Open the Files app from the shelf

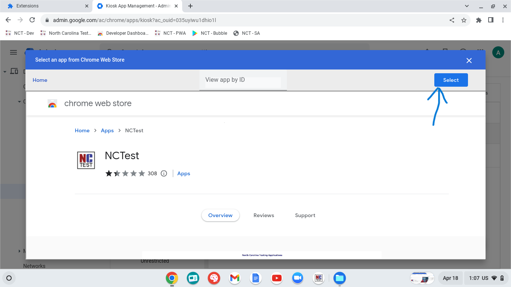click(340, 278)
